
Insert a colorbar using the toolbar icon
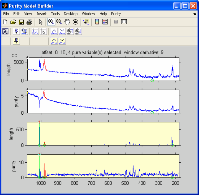pyautogui.click(x=97, y=22)
